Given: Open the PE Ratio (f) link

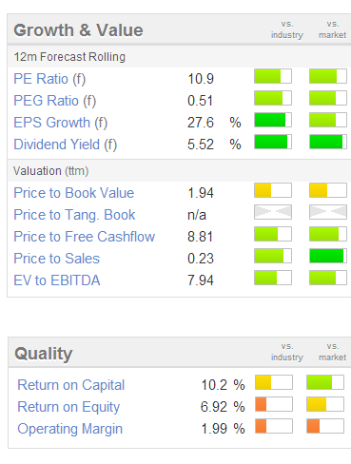Looking at the screenshot, I should 49,79.
